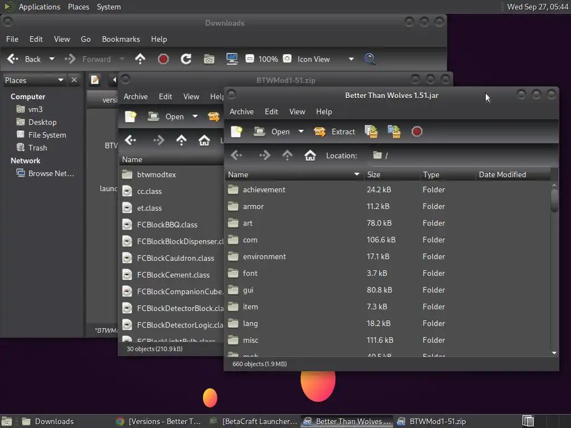The image size is (571, 428).
Task: Click Open in BTWMod1-51.zip window toolbar
Action: click(166, 116)
